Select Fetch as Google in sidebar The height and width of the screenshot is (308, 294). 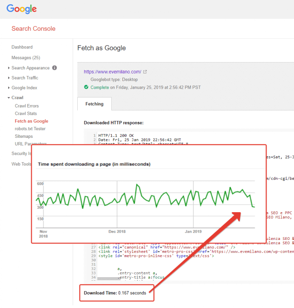tap(31, 121)
